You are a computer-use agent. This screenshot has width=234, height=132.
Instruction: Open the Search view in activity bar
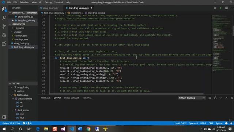click(x=4, y=18)
